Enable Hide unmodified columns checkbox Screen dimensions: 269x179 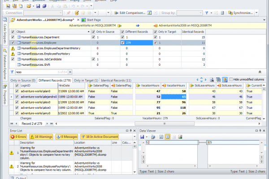231,79
